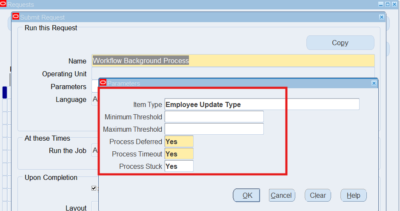Screen dimensions: 400x211
Task: Select the Process Timeout value field
Action: pyautogui.click(x=179, y=154)
